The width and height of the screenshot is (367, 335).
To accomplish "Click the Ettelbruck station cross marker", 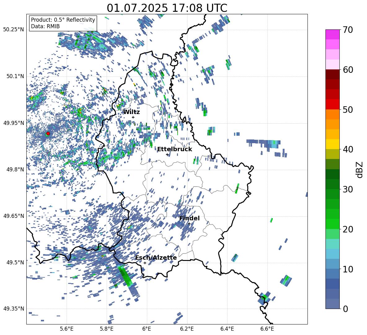I will coord(167,154).
